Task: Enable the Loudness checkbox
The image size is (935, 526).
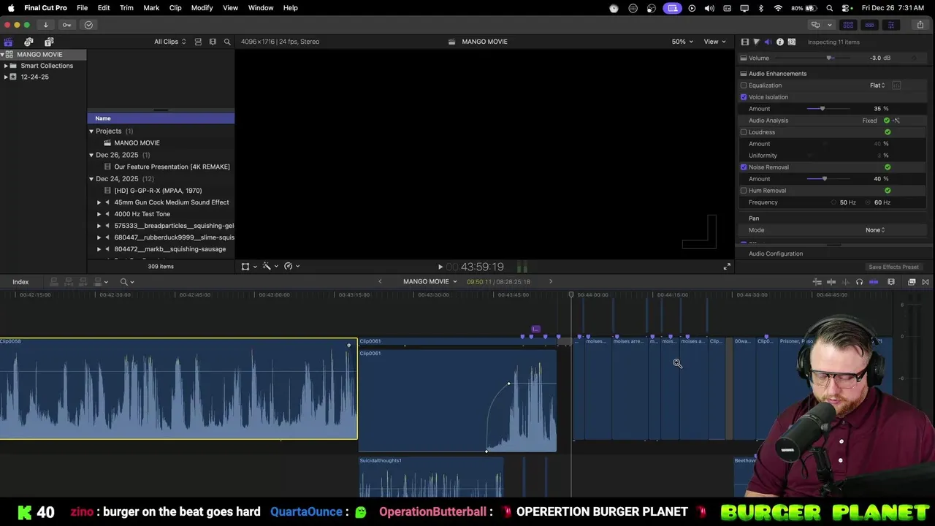Action: tap(744, 132)
